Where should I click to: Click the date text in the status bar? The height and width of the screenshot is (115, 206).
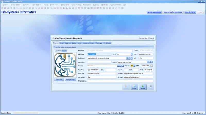click(x=111, y=113)
